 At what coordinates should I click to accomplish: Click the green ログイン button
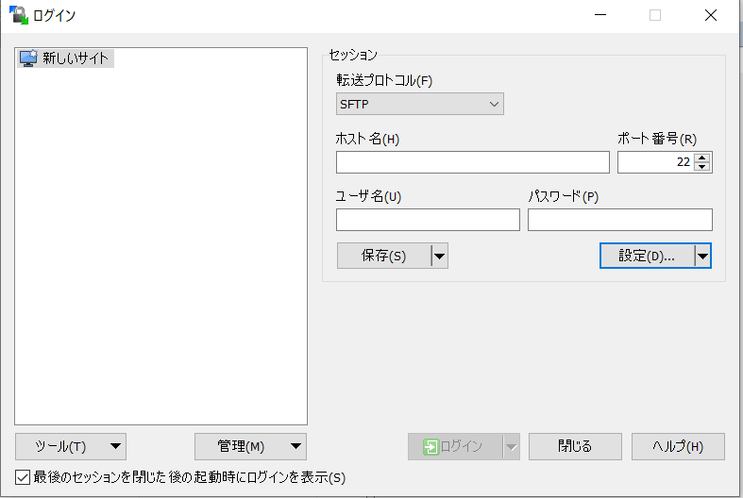(x=455, y=446)
